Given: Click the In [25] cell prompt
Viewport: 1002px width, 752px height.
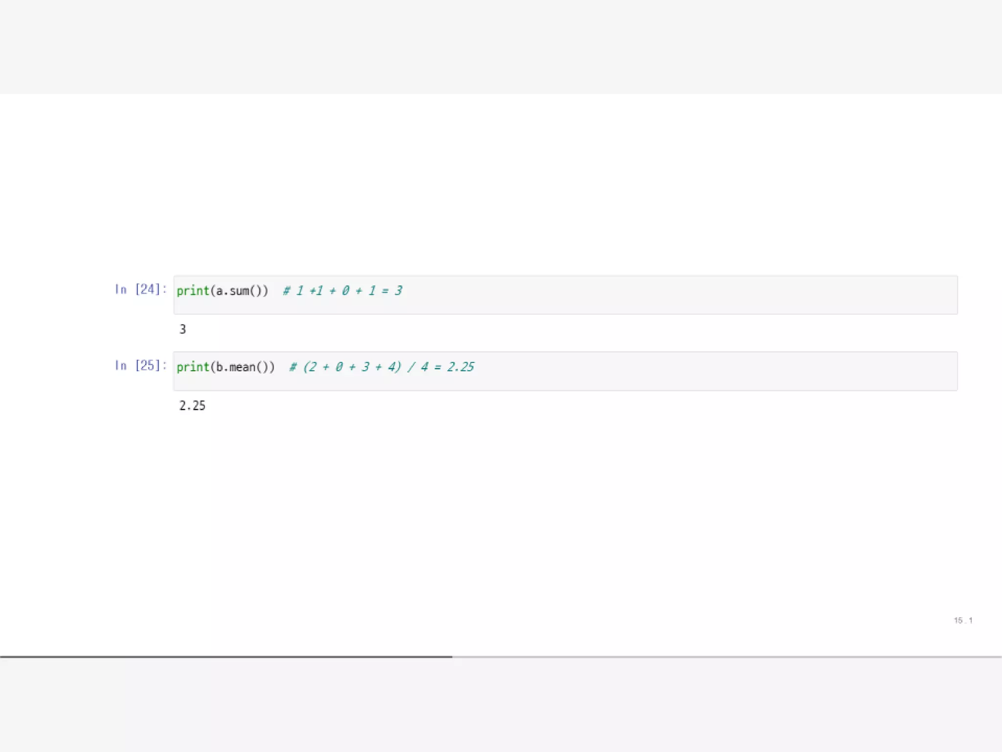Looking at the screenshot, I should click(140, 365).
